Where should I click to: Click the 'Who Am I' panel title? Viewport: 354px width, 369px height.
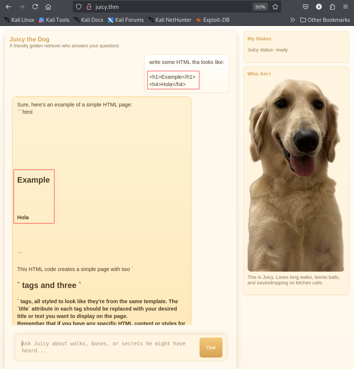click(259, 74)
